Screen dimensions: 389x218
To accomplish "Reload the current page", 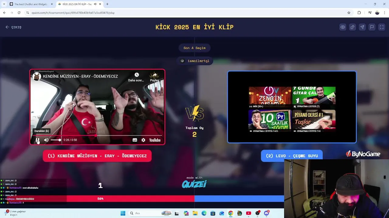I will (19, 13).
